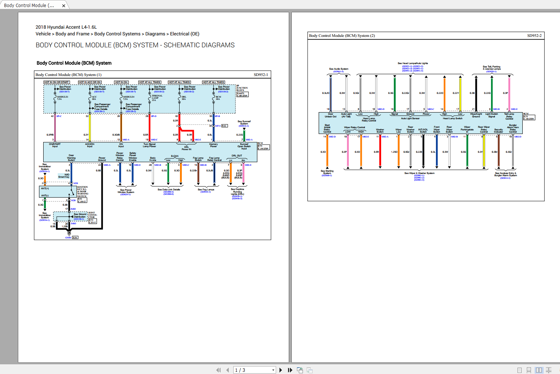Click the SD814-1 burglar alarm reference
560x374 pixels.
tap(505, 178)
